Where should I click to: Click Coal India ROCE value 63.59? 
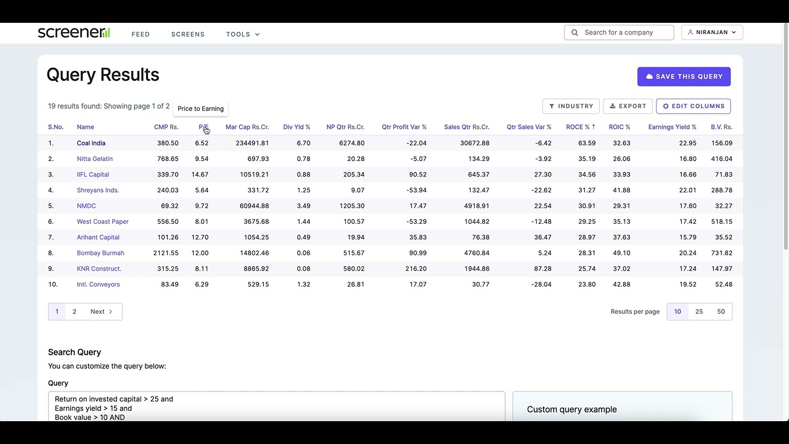click(x=587, y=143)
